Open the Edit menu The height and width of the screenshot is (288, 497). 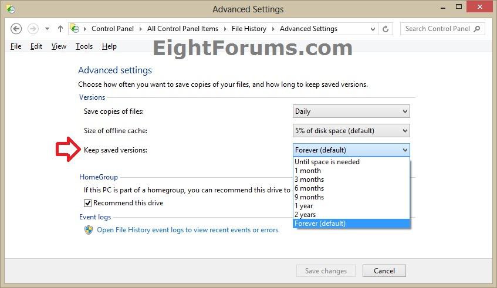pyautogui.click(x=36, y=46)
